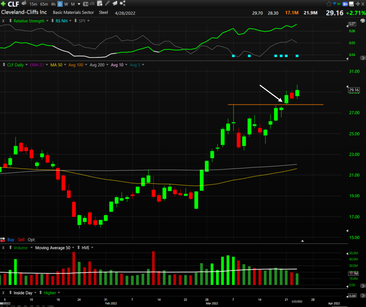Screen dimensions: 366x307
Task: Click the green plus icon beside CLF
Action: pyautogui.click(x=3, y=4)
